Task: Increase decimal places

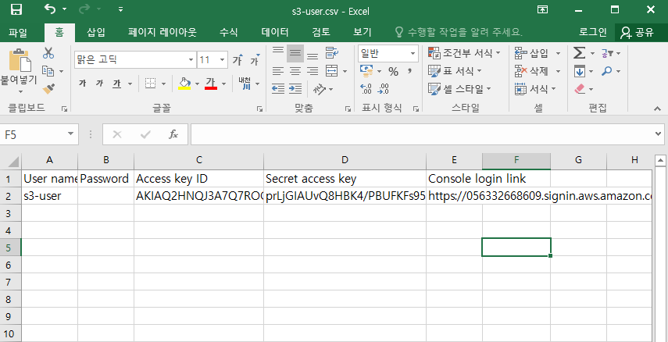Action: point(366,88)
